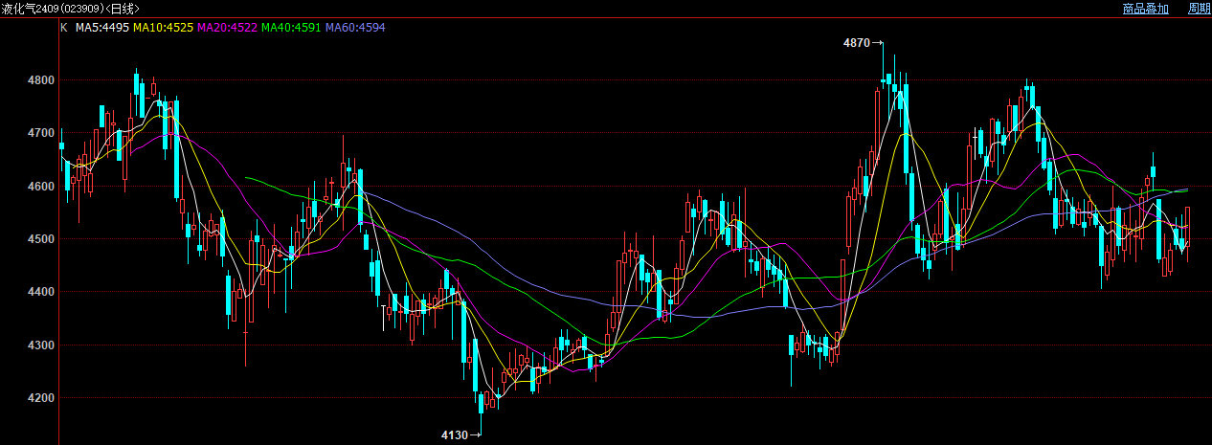Image resolution: width=1212 pixels, height=445 pixels.
Task: Select the purple MA60:4594 indicator label
Action: [x=355, y=28]
